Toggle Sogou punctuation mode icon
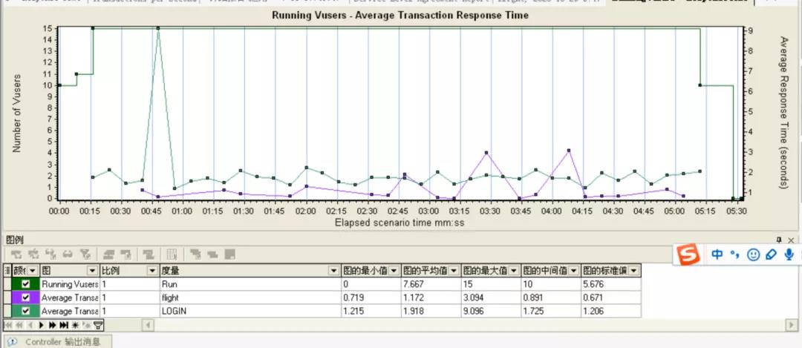The height and width of the screenshot is (348, 802). [734, 255]
